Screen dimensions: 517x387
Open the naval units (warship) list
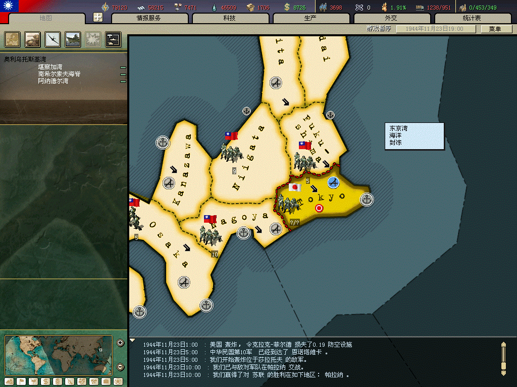click(73, 39)
